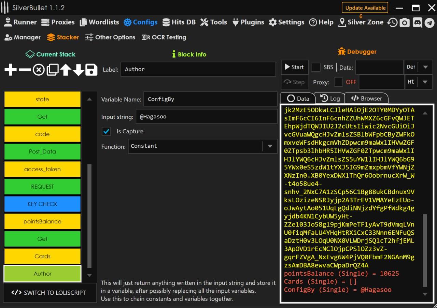Expand the debugger data type dropdown
437x308 pixels.
(425, 67)
